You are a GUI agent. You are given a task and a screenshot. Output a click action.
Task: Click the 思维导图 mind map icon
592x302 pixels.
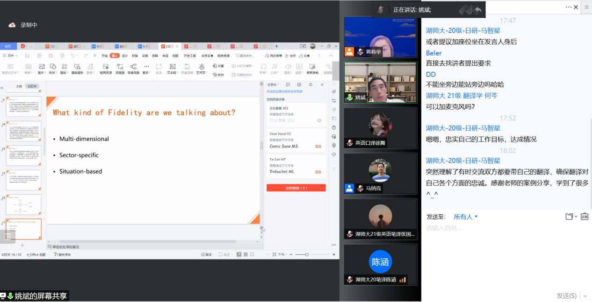click(x=133, y=67)
